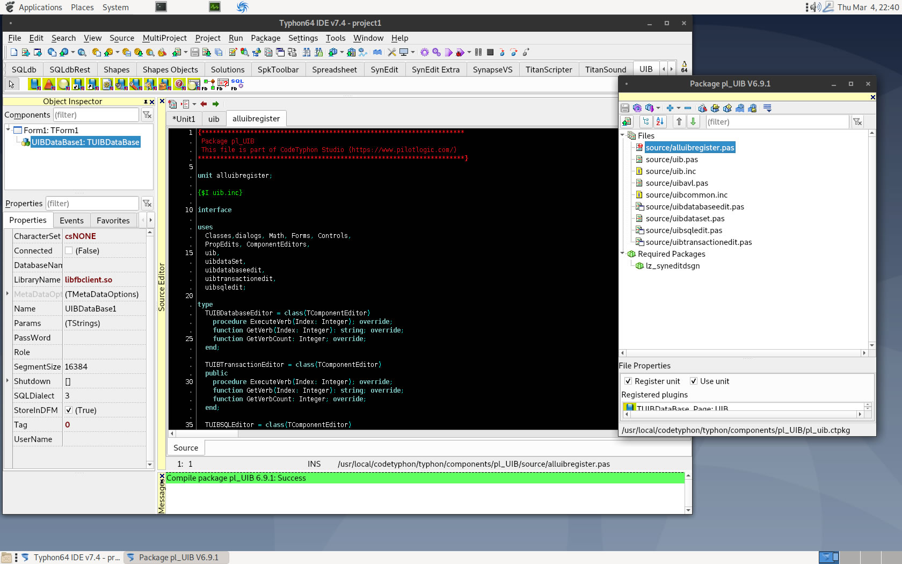Move selected file up with grey arrow
The height and width of the screenshot is (564, 902).
[x=679, y=122]
